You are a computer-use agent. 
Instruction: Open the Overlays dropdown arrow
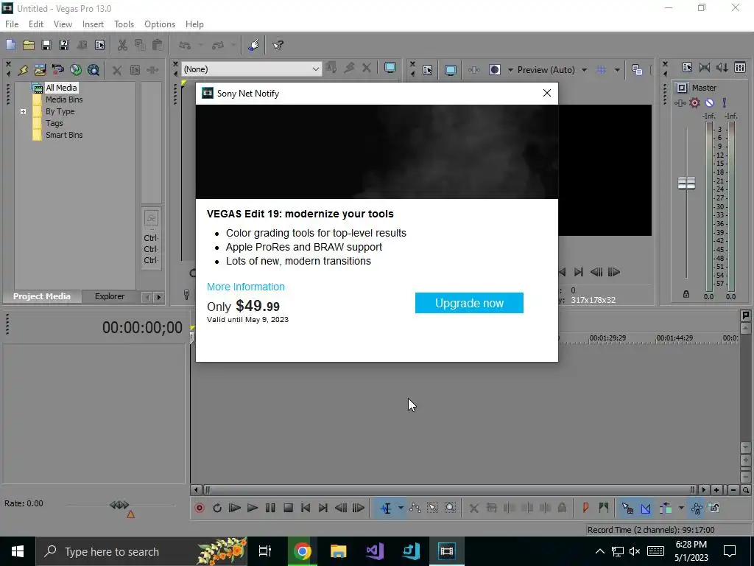[x=617, y=70]
